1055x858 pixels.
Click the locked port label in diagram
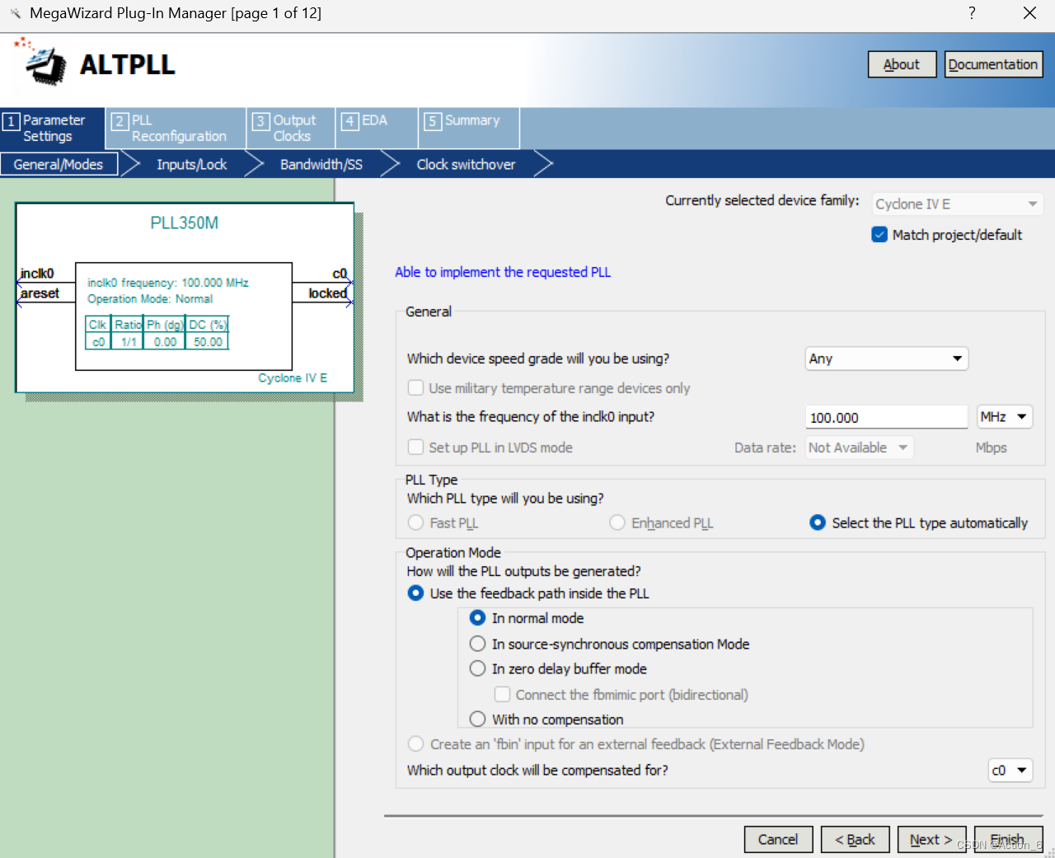coord(327,293)
